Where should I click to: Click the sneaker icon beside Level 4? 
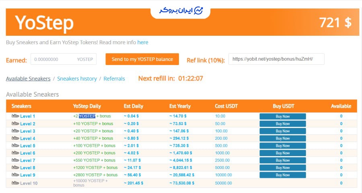click(15, 138)
